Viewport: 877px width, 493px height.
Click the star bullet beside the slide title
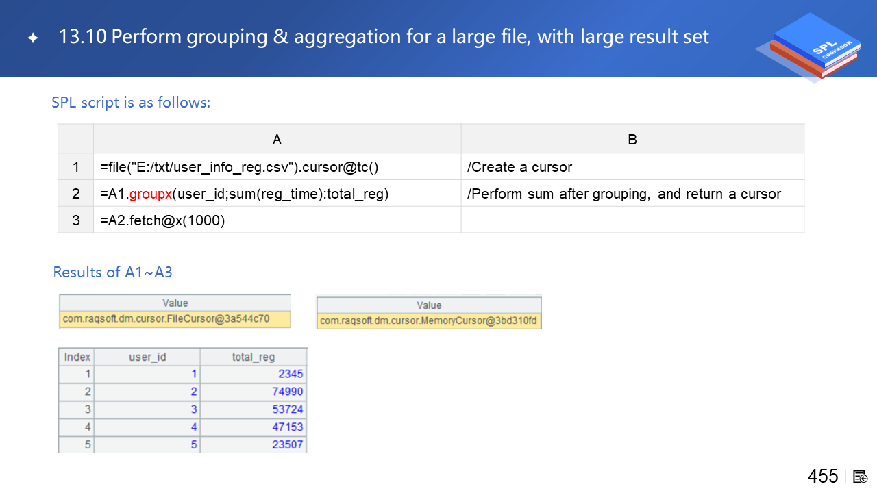(x=33, y=38)
